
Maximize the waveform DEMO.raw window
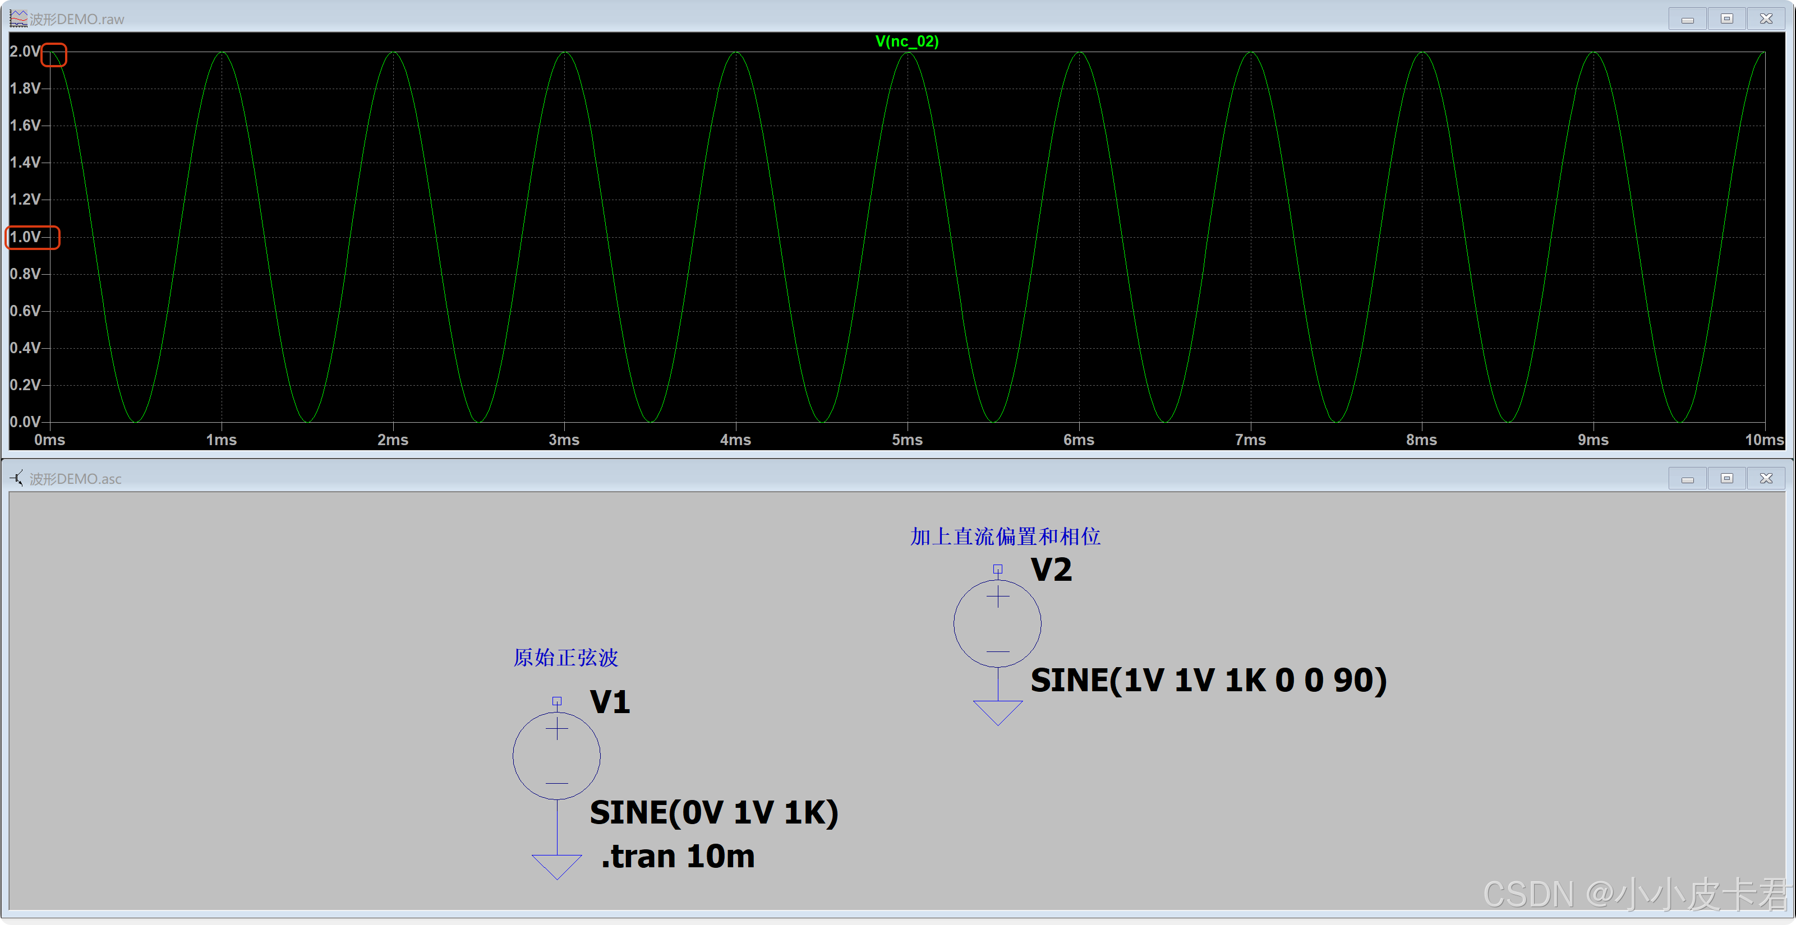pos(1726,19)
